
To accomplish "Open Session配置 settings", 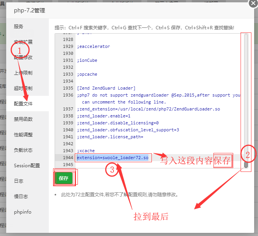I will click(x=27, y=166).
